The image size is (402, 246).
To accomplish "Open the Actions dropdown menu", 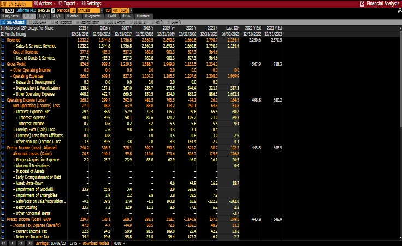I will click(x=45, y=4).
